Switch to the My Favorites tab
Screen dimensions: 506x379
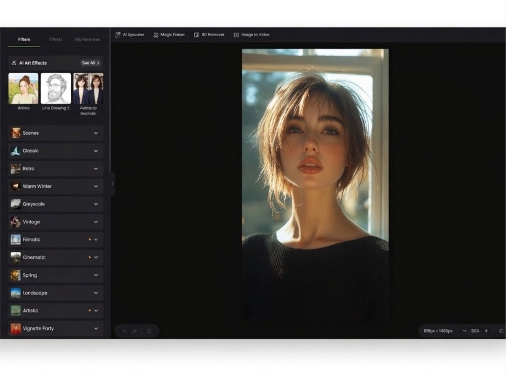click(88, 40)
